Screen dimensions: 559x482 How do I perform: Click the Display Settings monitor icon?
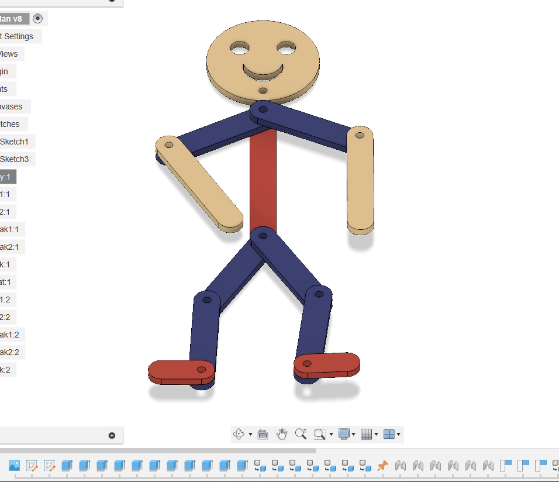(x=344, y=434)
